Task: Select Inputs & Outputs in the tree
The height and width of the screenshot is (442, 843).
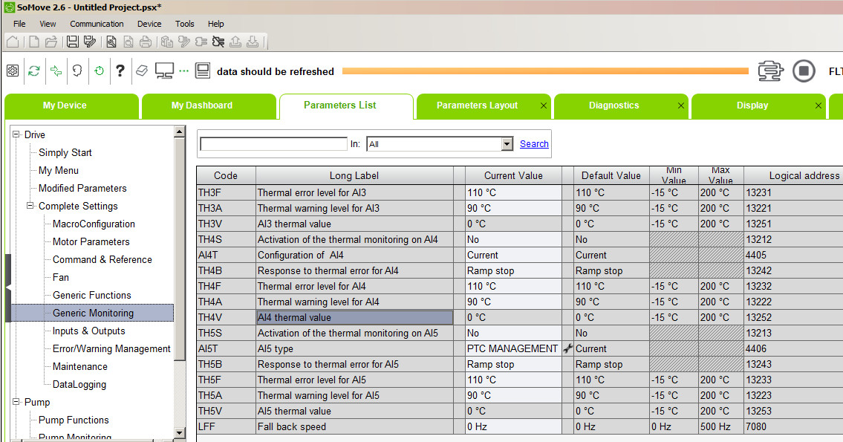Action: click(88, 331)
